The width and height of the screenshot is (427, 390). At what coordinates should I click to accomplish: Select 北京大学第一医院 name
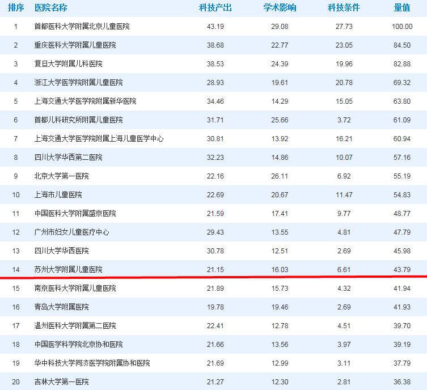pos(62,176)
